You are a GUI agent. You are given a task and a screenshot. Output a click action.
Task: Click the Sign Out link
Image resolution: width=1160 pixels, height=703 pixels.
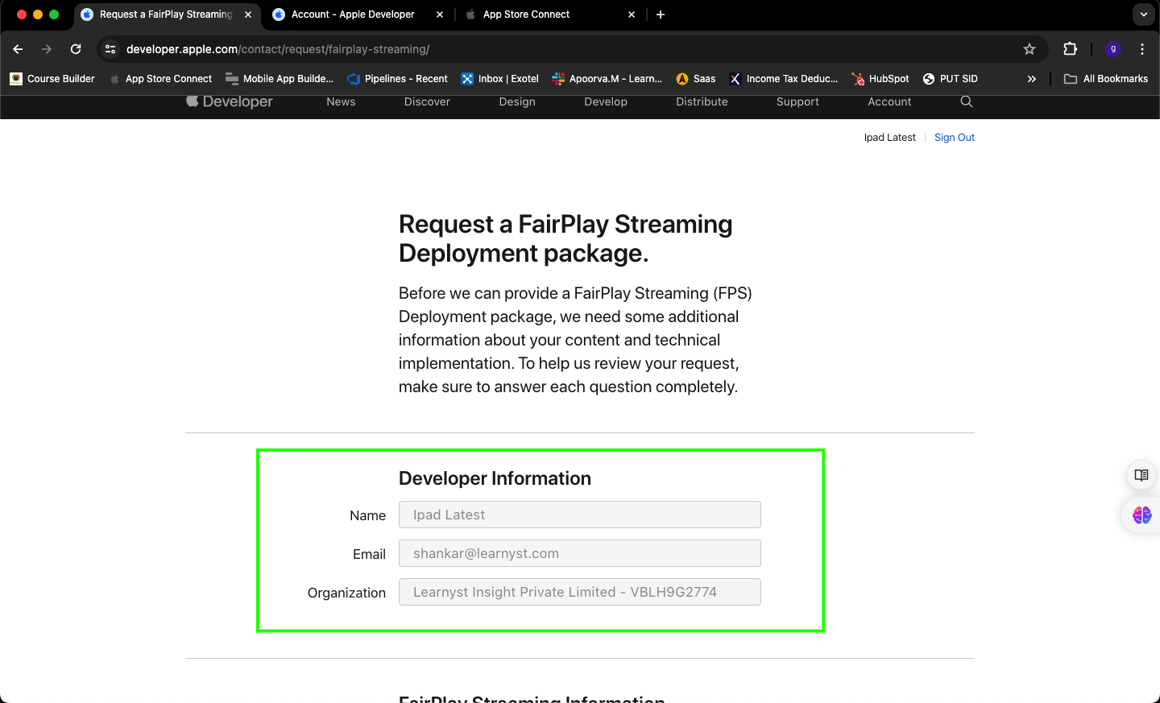pyautogui.click(x=954, y=137)
